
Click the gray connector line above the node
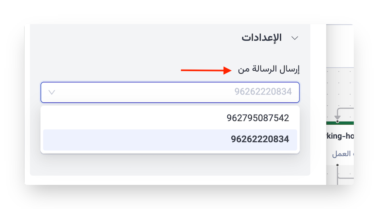point(346,108)
